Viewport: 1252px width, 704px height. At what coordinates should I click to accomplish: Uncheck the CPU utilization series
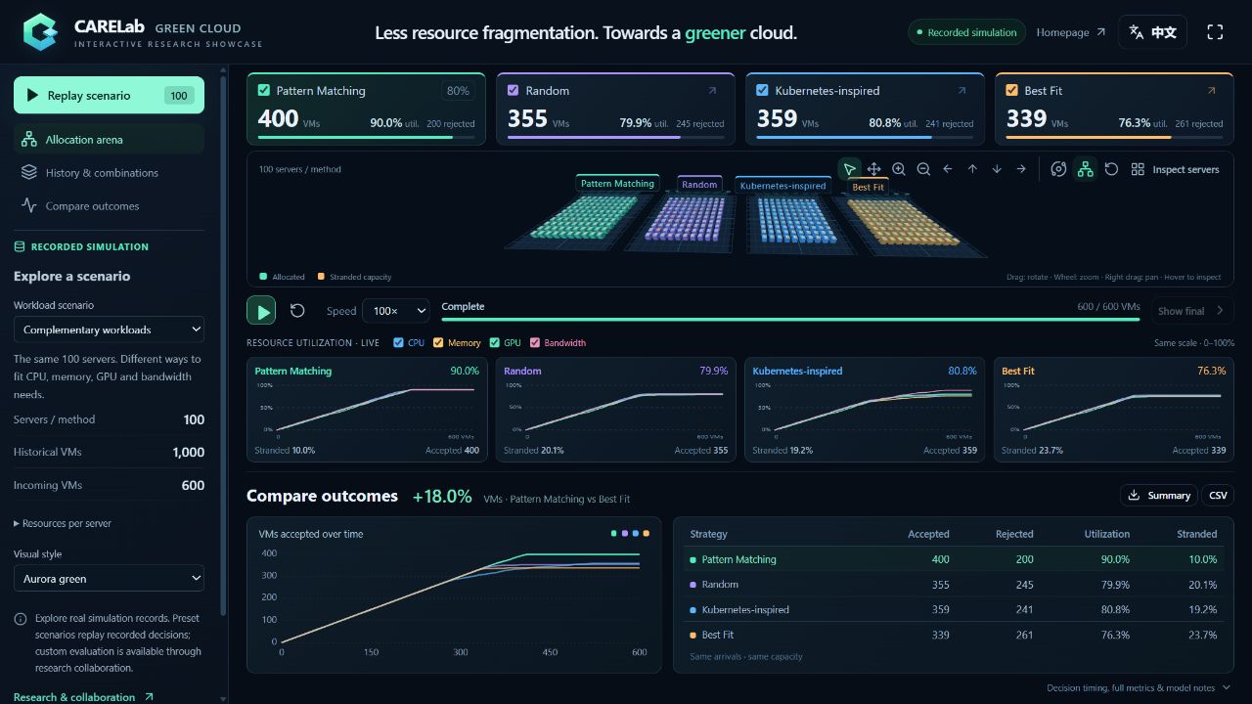point(398,342)
